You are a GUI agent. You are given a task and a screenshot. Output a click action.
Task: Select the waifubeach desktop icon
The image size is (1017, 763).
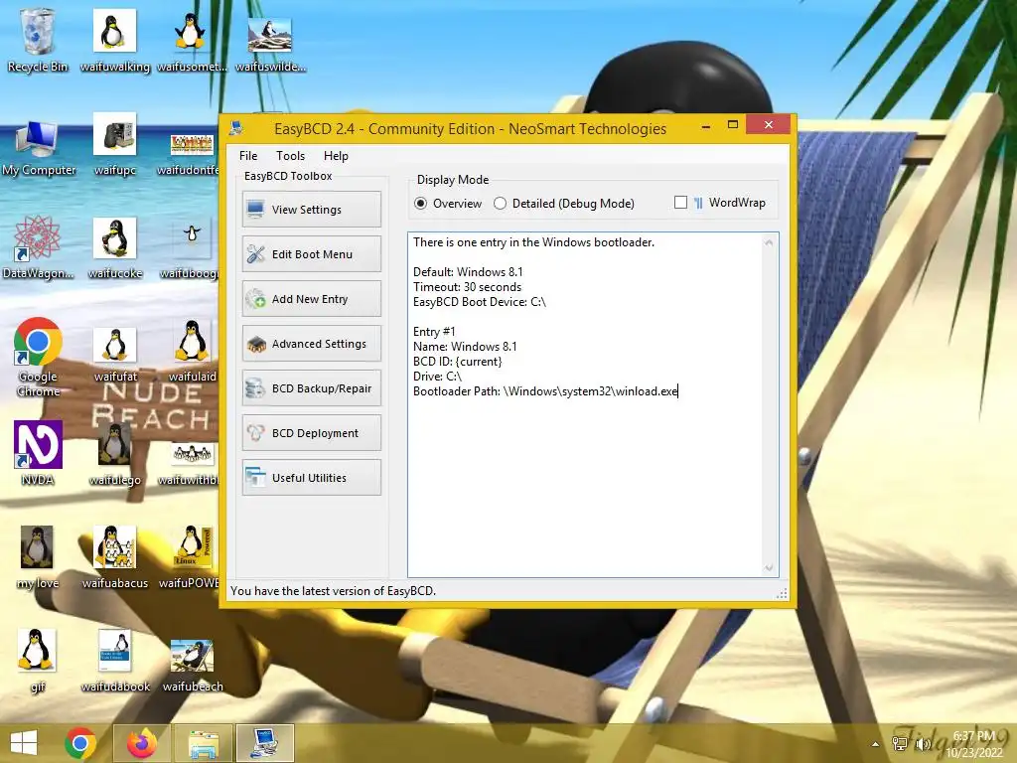point(192,665)
